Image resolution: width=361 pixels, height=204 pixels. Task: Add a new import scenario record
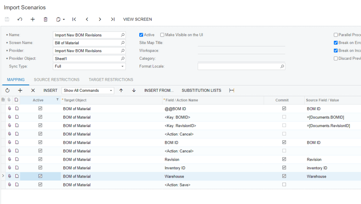(33, 19)
